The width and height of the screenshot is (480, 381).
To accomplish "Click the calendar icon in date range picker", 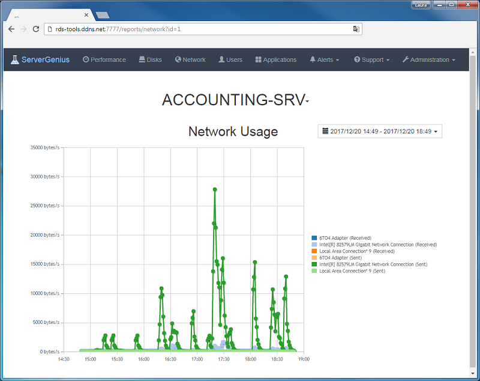I will [325, 131].
